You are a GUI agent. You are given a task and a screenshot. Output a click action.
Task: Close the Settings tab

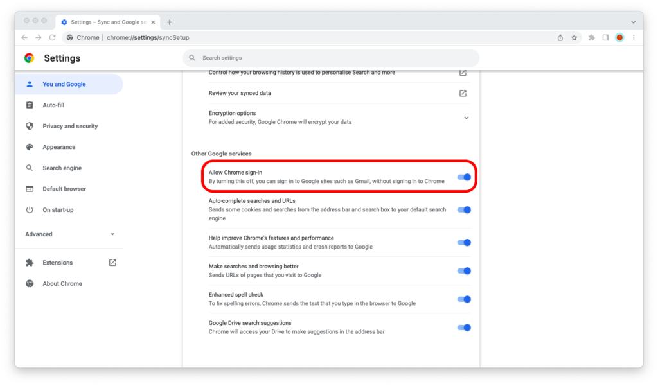point(153,22)
